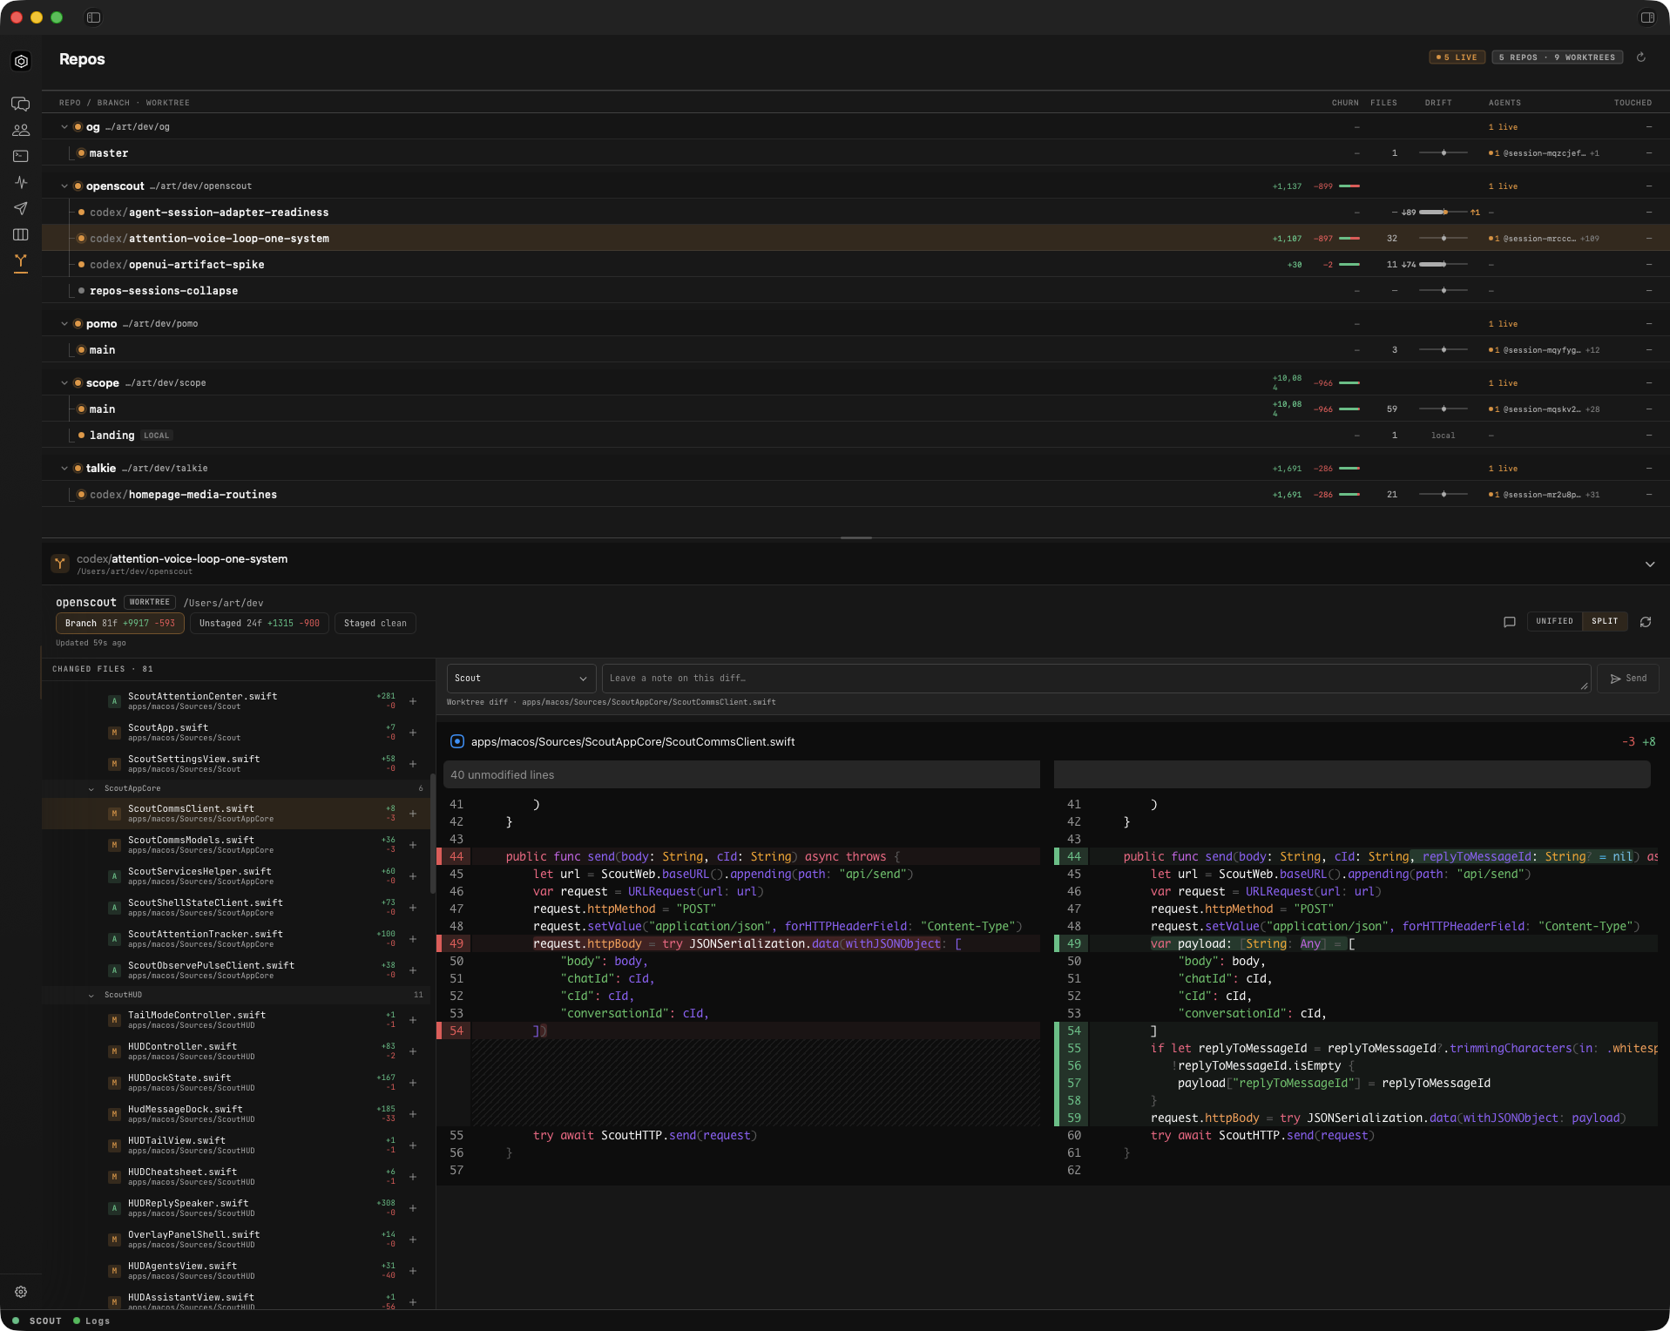Stage ScoutAttentionCenter.swift with its plus icon
The width and height of the screenshot is (1670, 1331).
coord(413,701)
